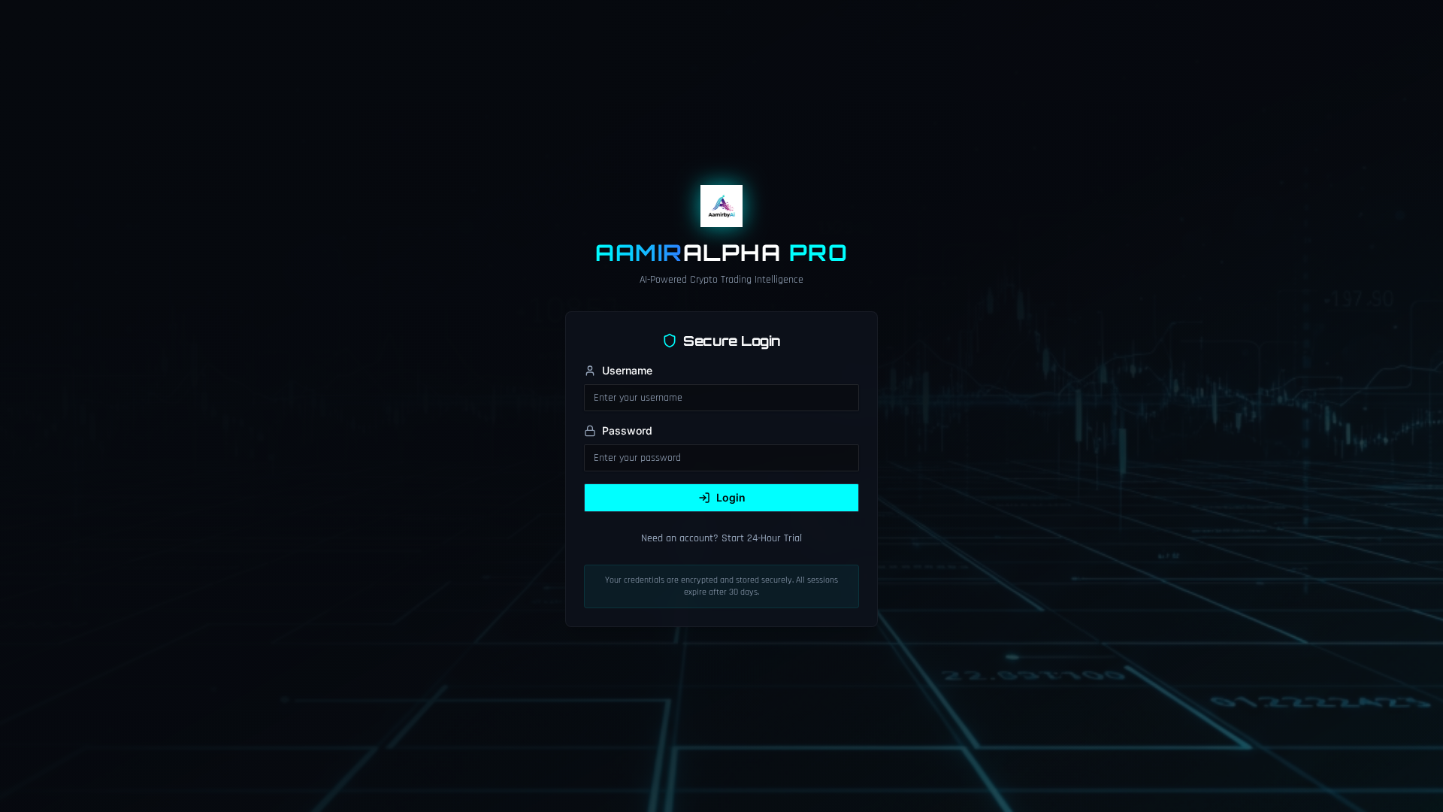Click the user icon next to Username
Viewport: 1443px width, 812px height.
[589, 370]
